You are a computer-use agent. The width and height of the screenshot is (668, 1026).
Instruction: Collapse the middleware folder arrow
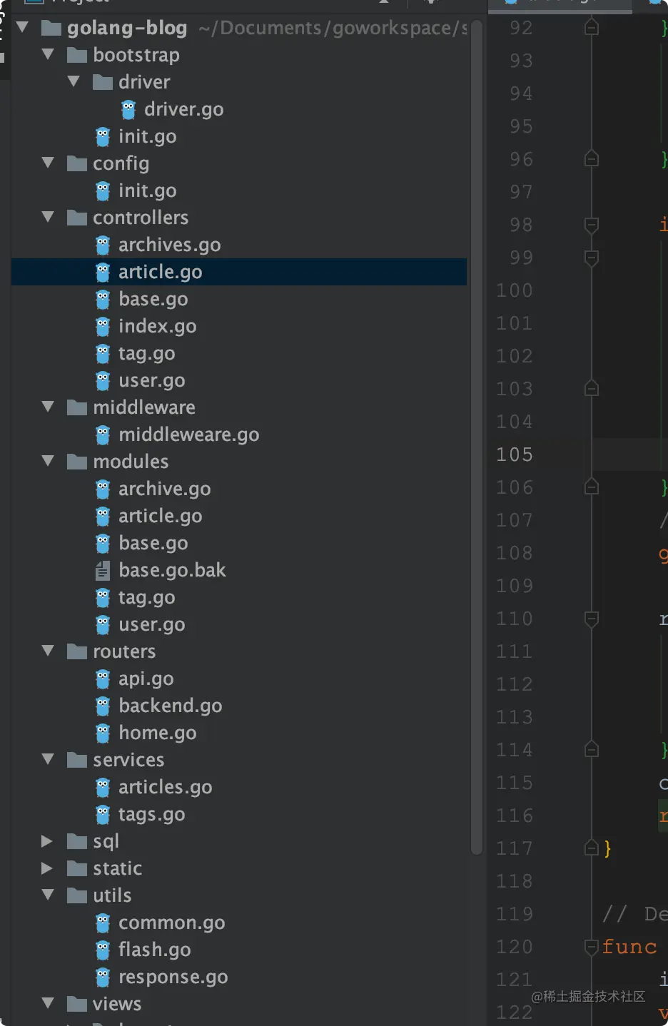click(x=48, y=407)
